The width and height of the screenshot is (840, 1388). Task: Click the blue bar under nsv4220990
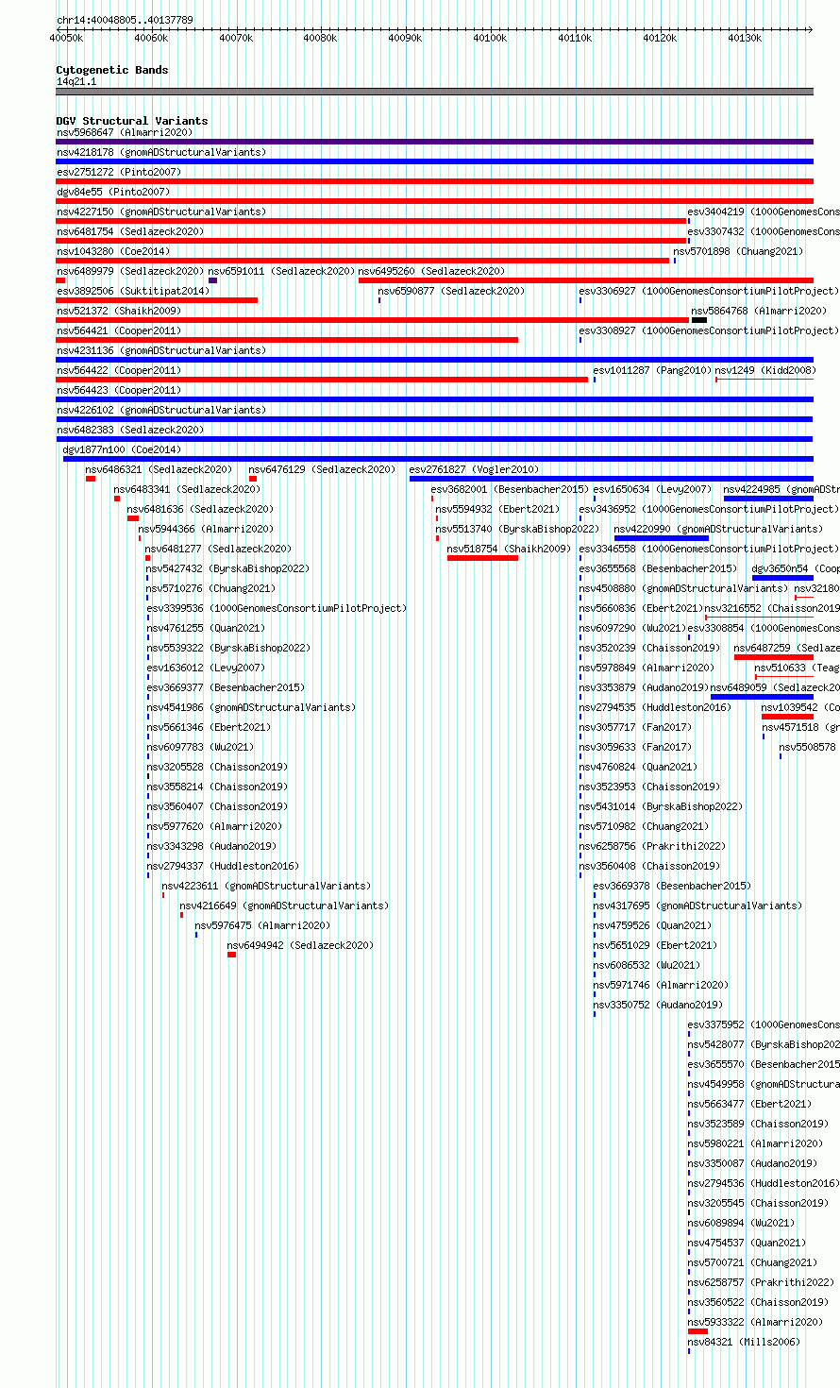tap(662, 538)
